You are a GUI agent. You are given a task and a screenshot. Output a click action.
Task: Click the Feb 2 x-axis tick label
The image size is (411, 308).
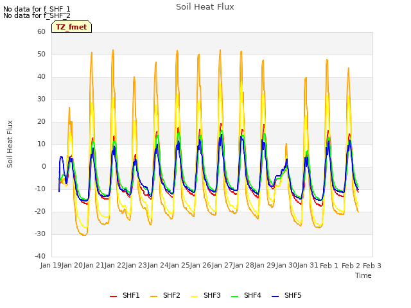pos(351,266)
